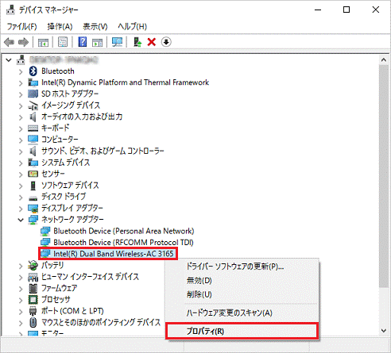Select the ファームウェア tree label
Image resolution: width=391 pixels, height=353 pixels.
(x=60, y=288)
